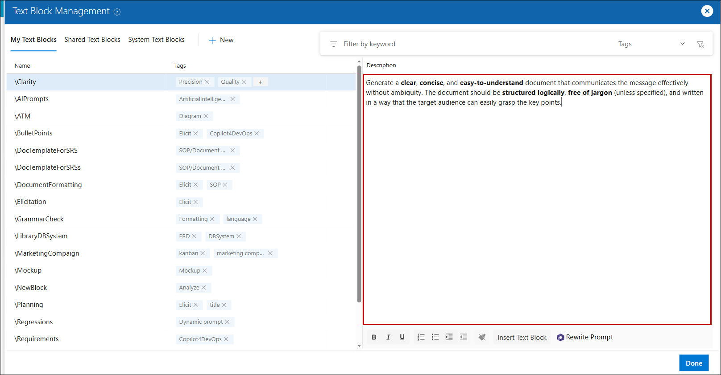The width and height of the screenshot is (721, 375).
Task: Select the \NewBlock text block
Action: click(31, 288)
